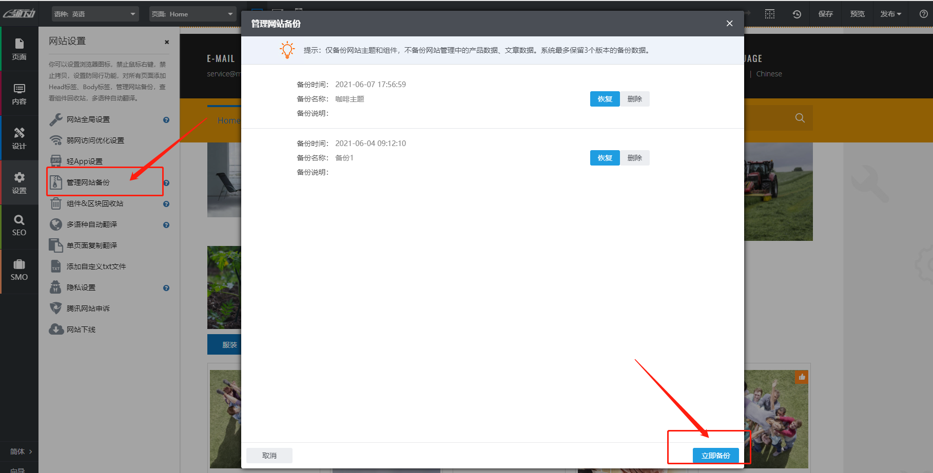Restore the 咖啡主题 backup
This screenshot has width=933, height=473.
point(605,98)
